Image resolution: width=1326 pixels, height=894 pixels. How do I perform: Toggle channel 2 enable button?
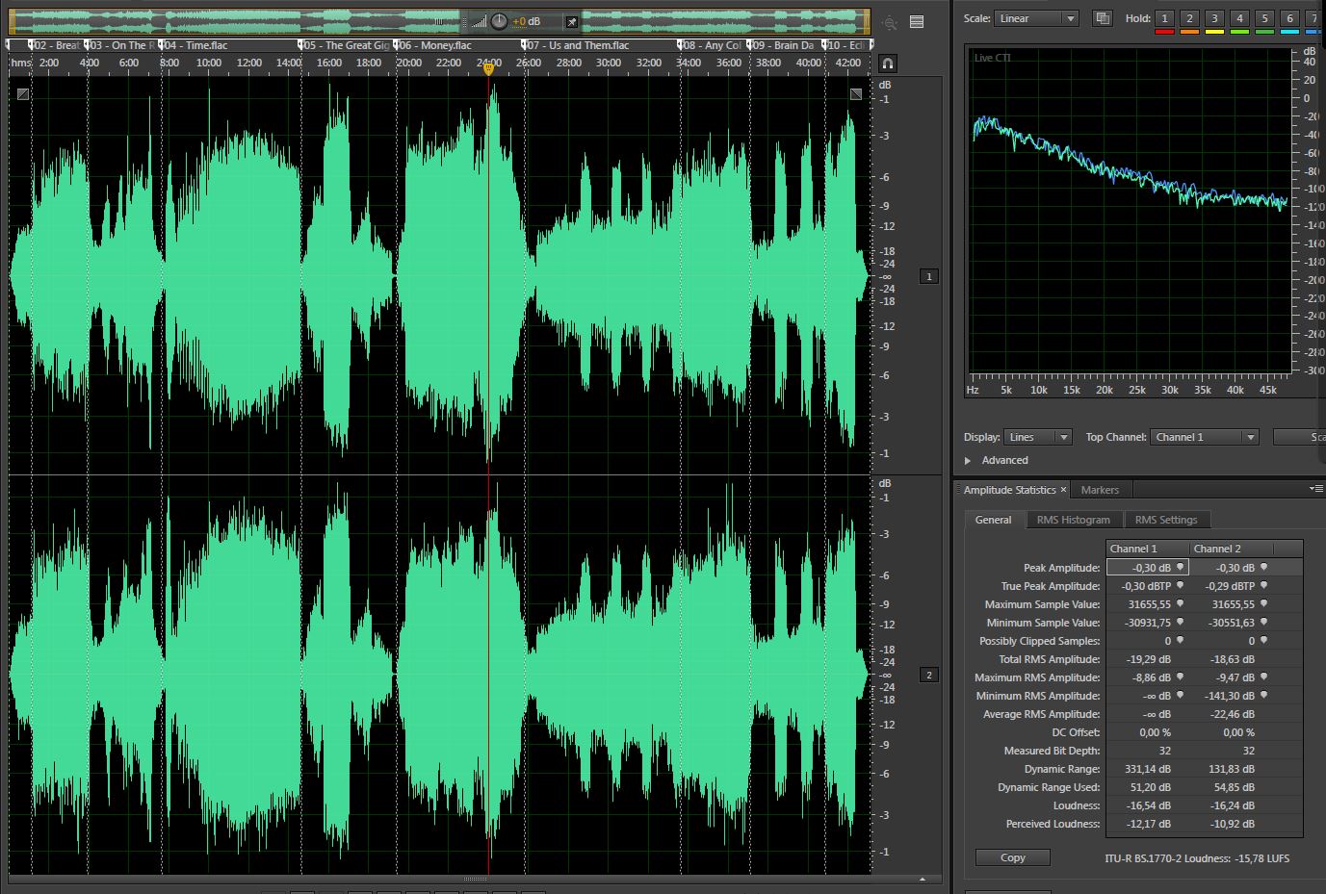click(x=929, y=675)
